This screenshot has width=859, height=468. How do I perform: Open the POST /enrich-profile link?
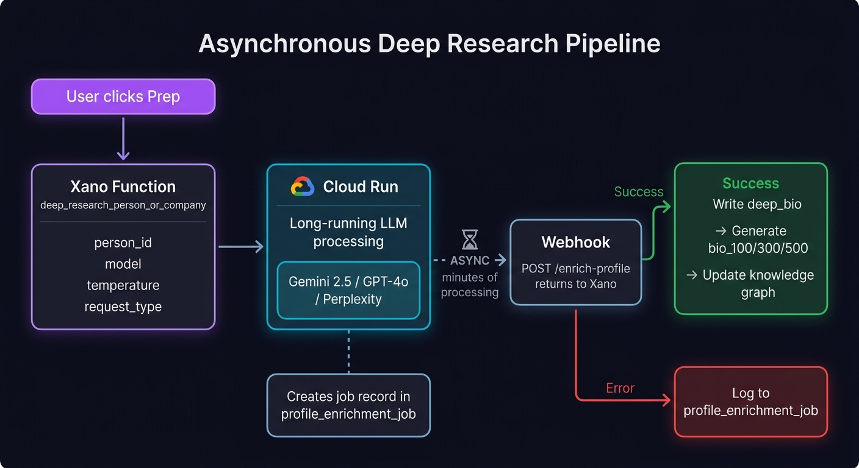(575, 268)
